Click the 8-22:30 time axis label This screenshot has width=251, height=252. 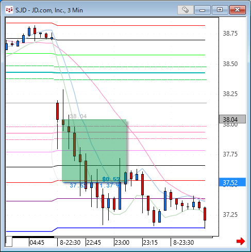[x=70, y=243]
